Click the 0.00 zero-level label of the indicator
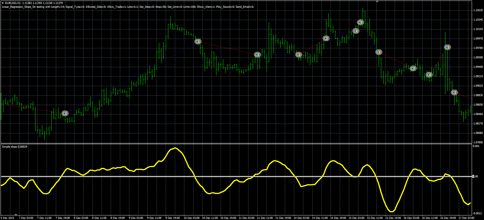 [475, 177]
